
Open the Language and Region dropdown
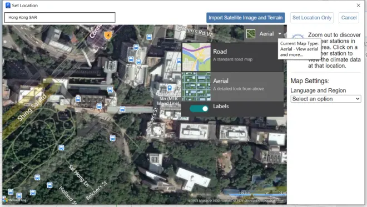325,99
